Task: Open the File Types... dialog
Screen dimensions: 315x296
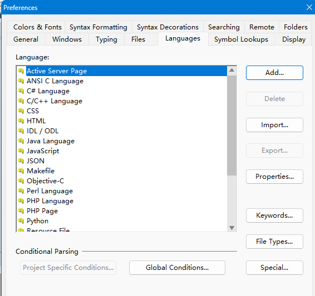Action: (x=274, y=242)
